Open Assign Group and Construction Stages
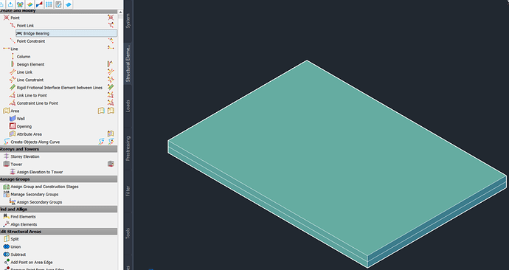509x270 pixels. tap(44, 187)
